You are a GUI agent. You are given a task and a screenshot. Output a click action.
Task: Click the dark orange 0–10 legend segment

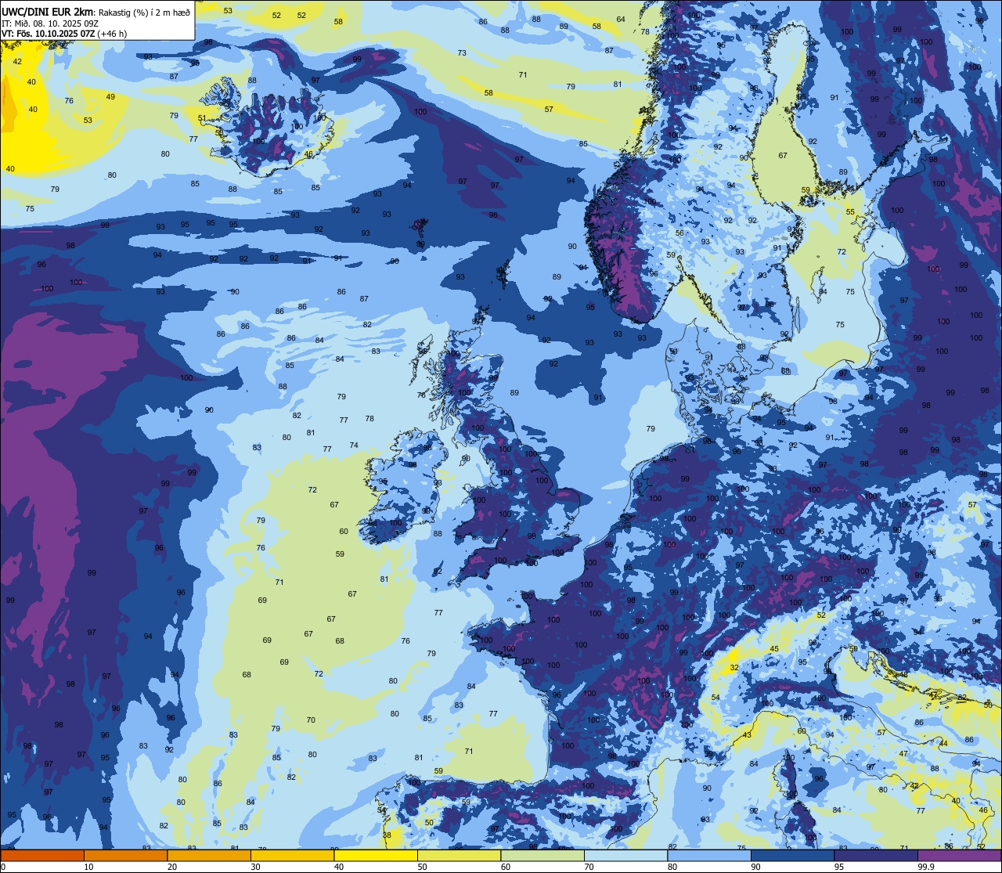tap(41, 855)
